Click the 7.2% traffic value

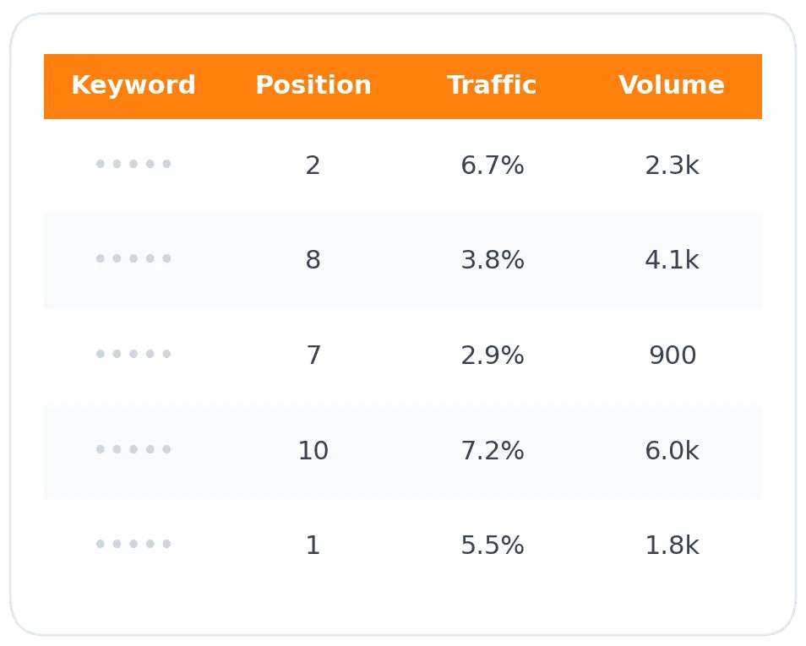492,452
